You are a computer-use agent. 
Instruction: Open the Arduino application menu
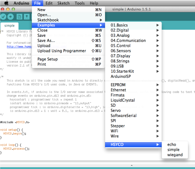(x=21, y=3)
